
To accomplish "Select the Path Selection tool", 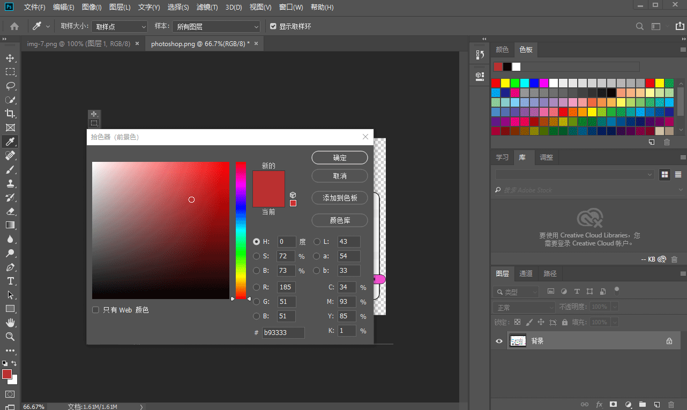I will (10, 295).
